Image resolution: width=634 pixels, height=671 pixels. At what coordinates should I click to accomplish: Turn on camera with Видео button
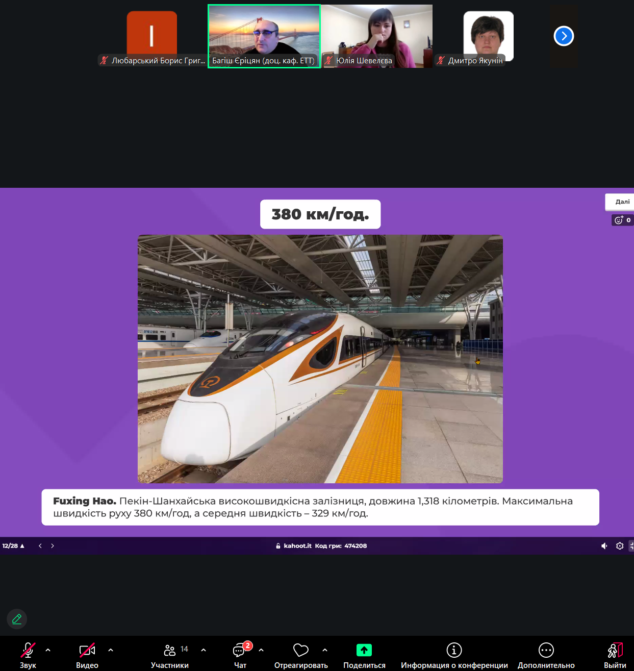point(87,651)
